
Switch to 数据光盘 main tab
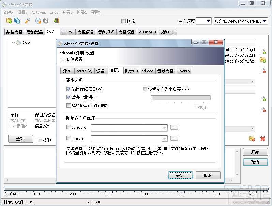[14, 32]
